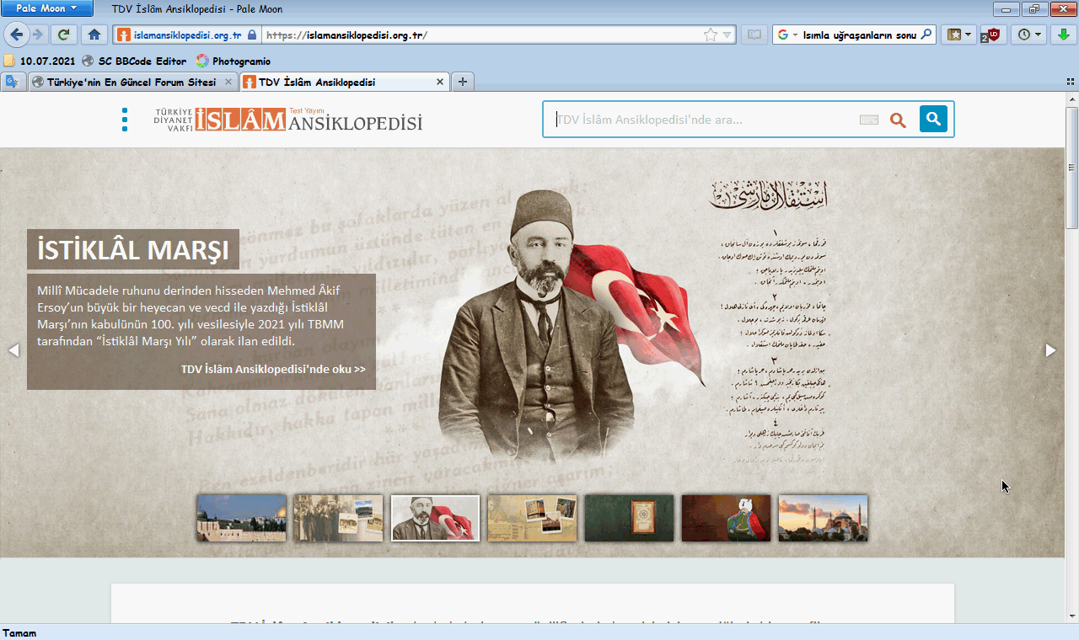Click the scrollbar down arrow
This screenshot has height=640, width=1079.
pyautogui.click(x=1071, y=617)
